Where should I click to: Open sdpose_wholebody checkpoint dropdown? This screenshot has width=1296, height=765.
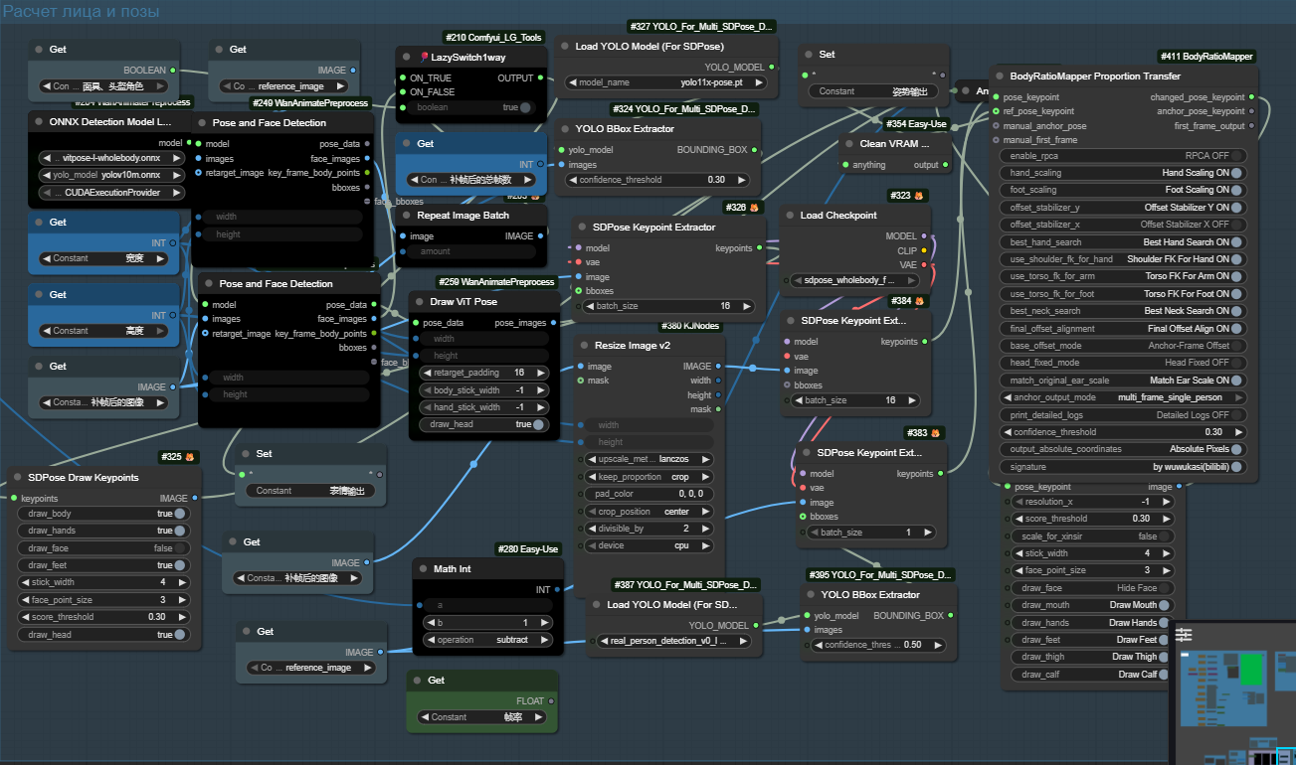click(855, 280)
